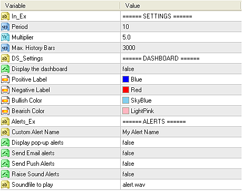Screen dimensions: 242x191
Task: Click the color icon beside Bearish Color
Action: (x=5, y=111)
